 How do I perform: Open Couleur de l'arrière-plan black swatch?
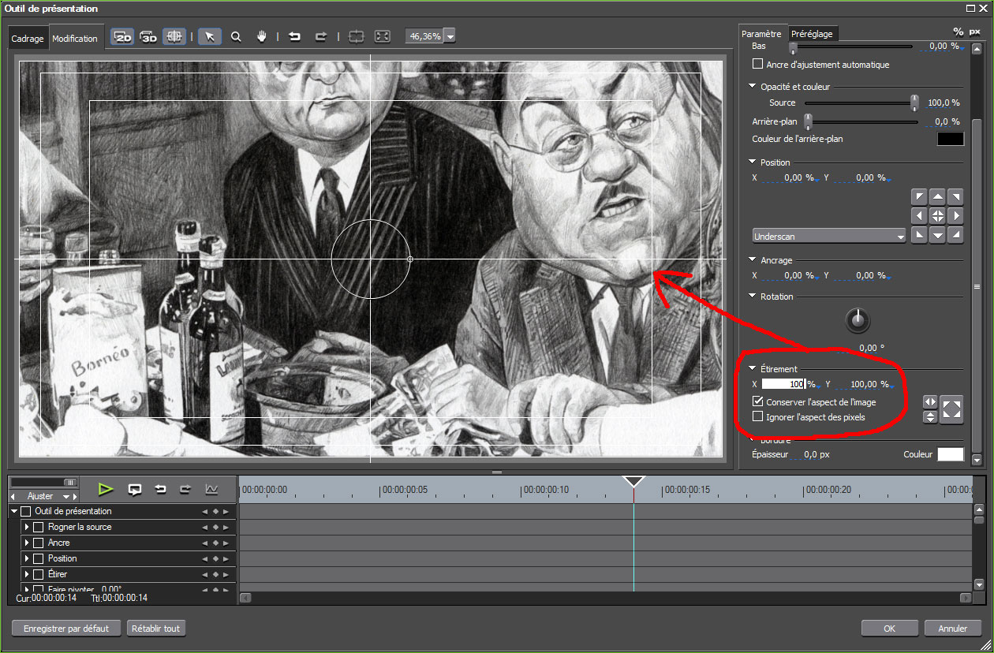(x=950, y=139)
